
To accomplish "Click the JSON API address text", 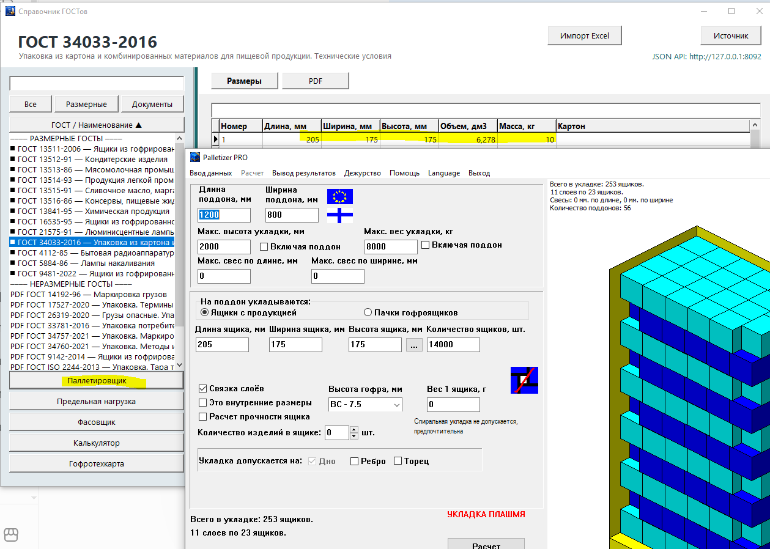I will (707, 56).
